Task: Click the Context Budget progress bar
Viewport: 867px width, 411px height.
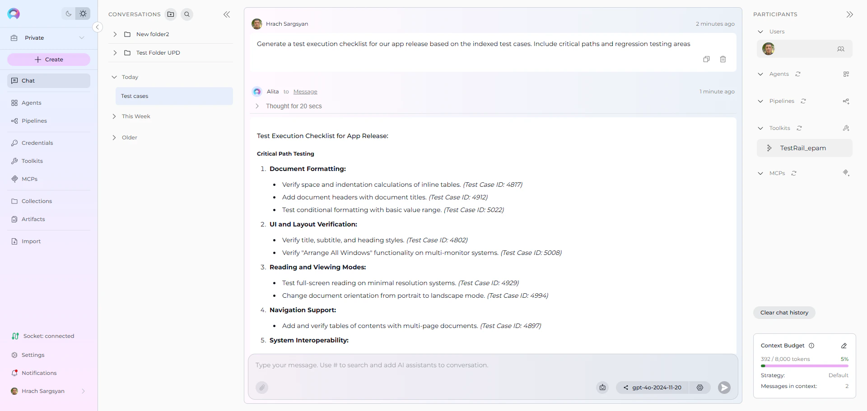Action: tap(805, 366)
